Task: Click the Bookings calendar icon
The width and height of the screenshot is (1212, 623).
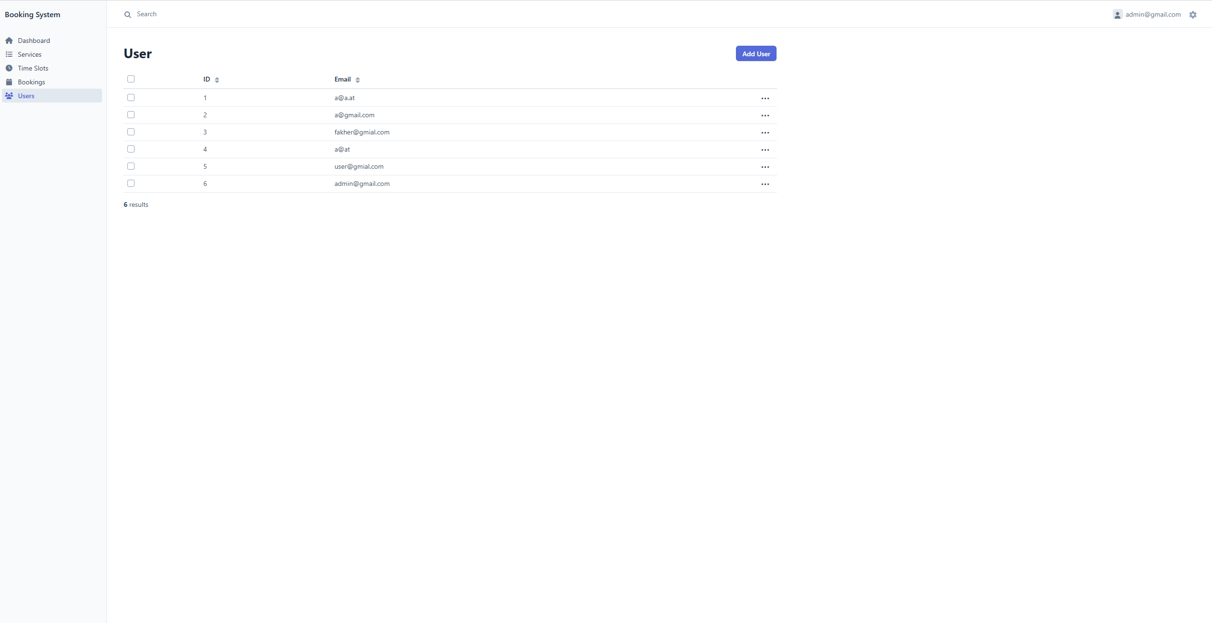Action: [x=9, y=82]
